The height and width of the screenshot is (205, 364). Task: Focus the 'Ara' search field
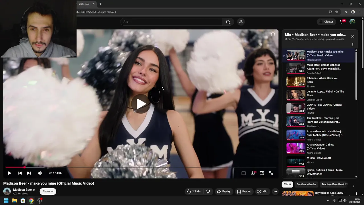coord(171,22)
